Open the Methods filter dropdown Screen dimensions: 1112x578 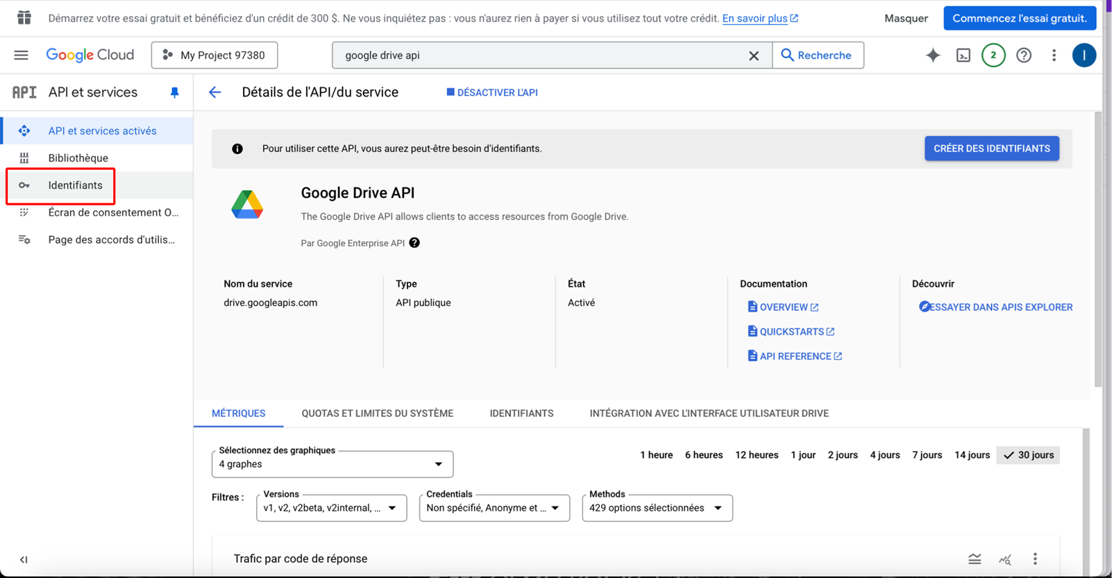point(657,508)
